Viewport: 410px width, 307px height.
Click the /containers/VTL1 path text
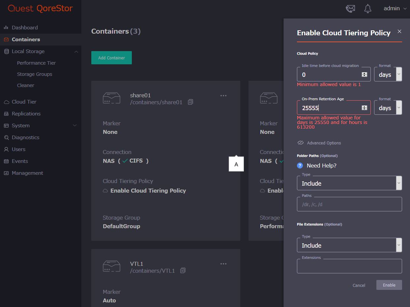click(153, 271)
